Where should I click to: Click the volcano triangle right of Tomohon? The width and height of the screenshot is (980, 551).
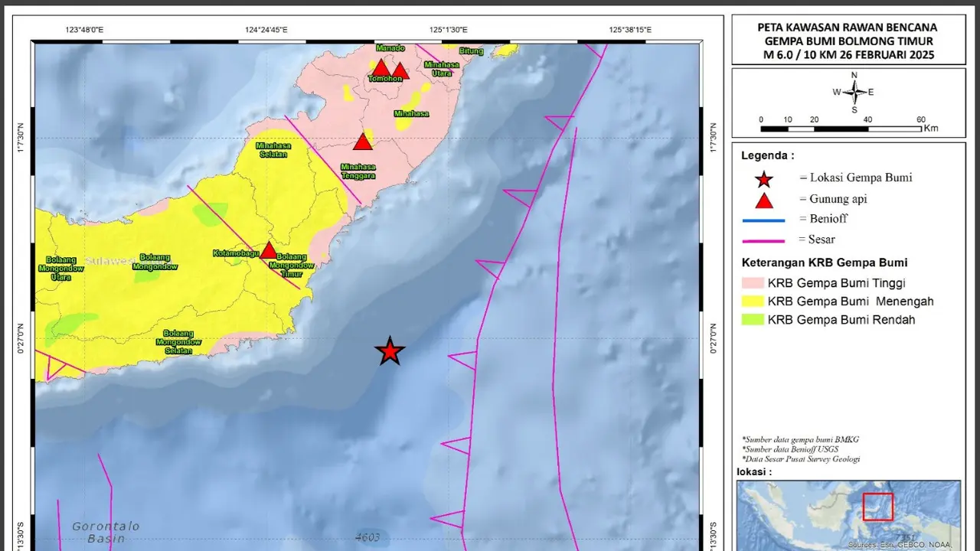coord(400,71)
